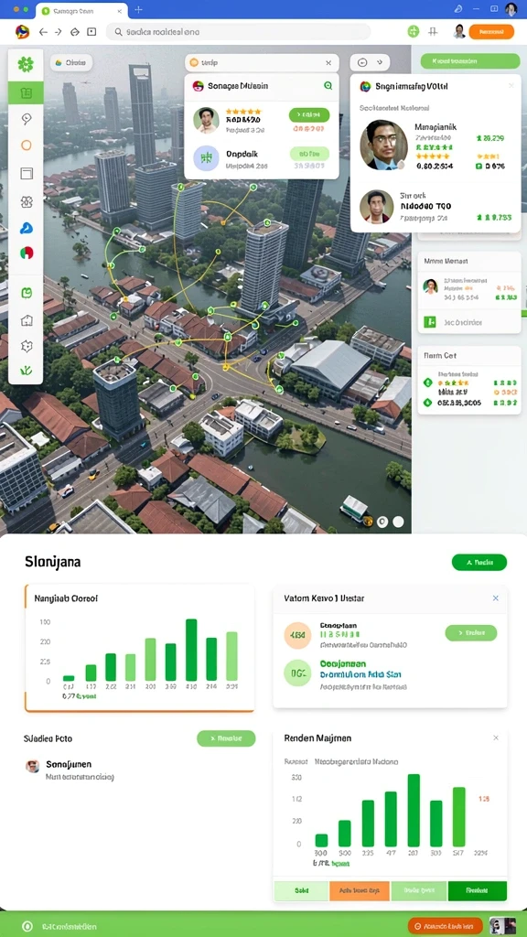The image size is (527, 937).
Task: Select the highlighted green book icon in sidebar
Action: click(x=26, y=92)
